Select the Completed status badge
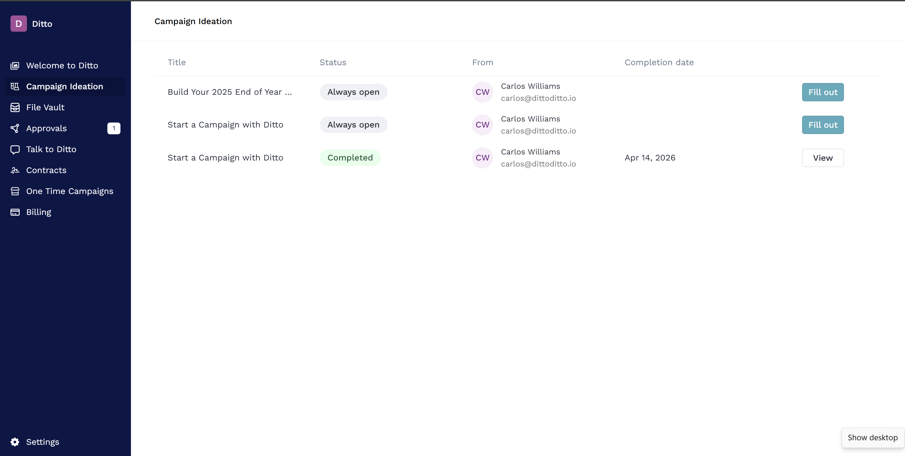This screenshot has height=456, width=905. point(350,157)
